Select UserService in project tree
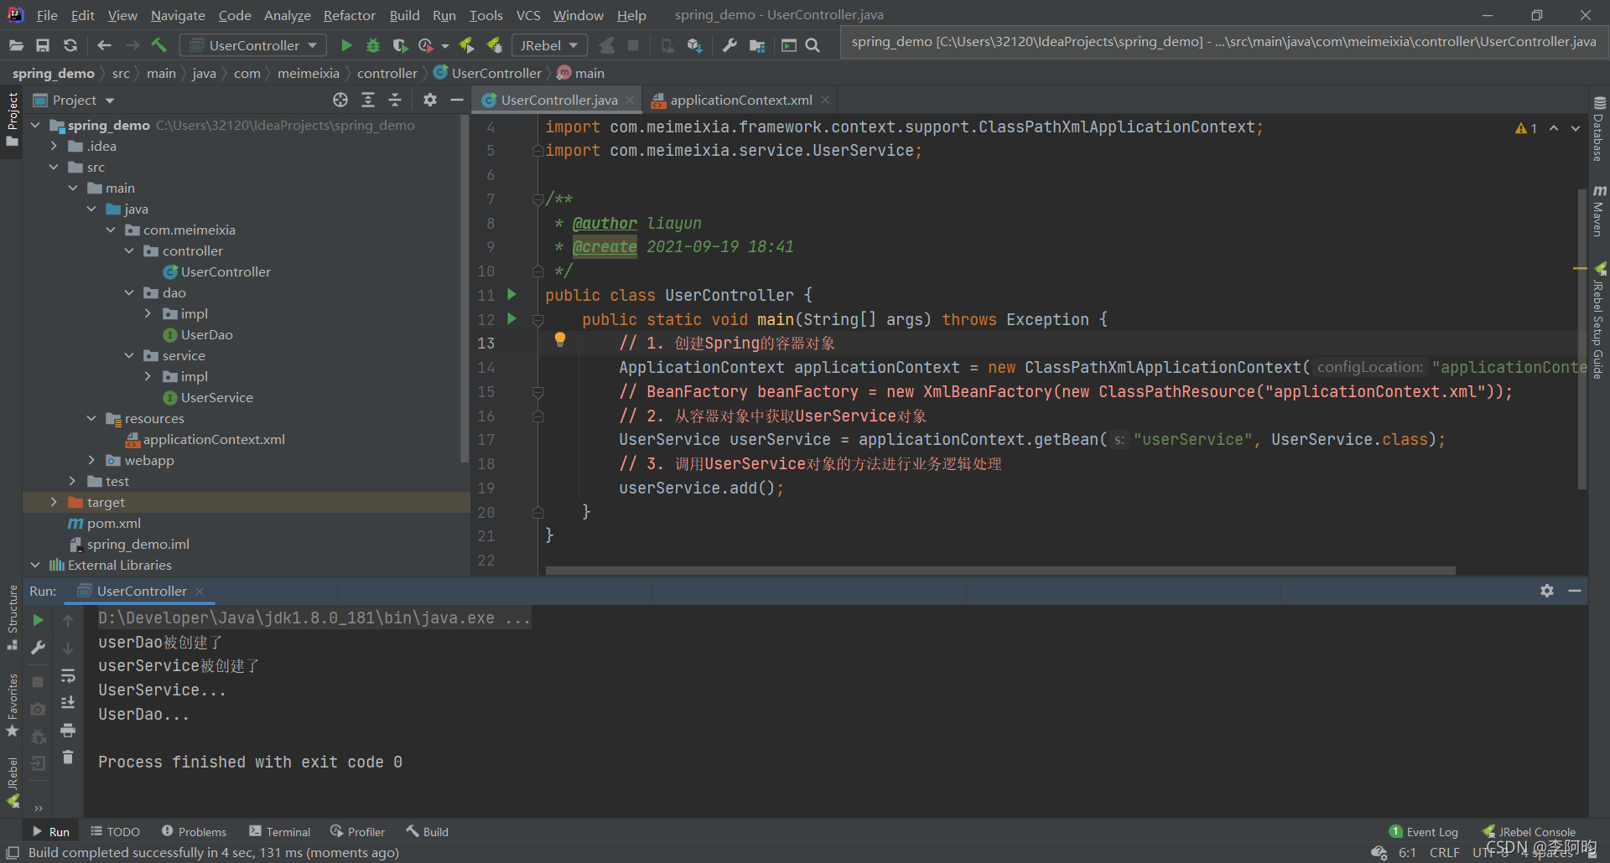This screenshot has height=863, width=1610. (x=216, y=397)
